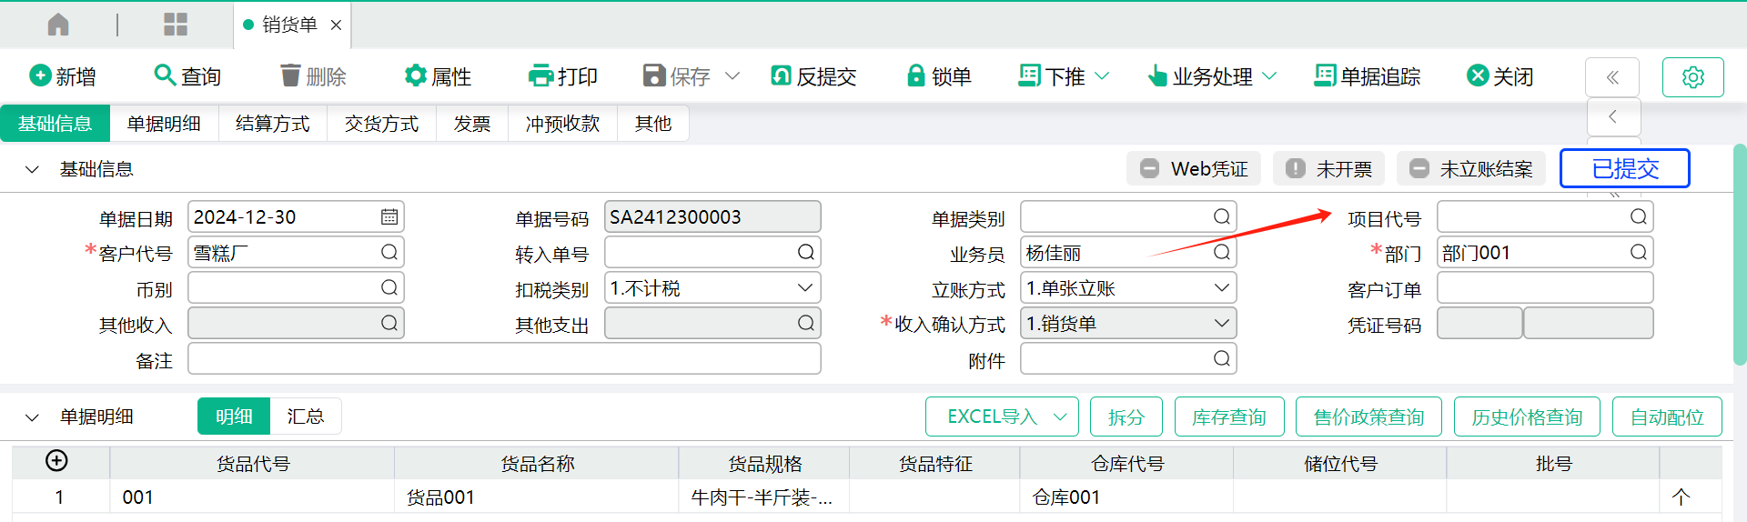
Task: Click the 备注 input field
Action: click(x=504, y=359)
